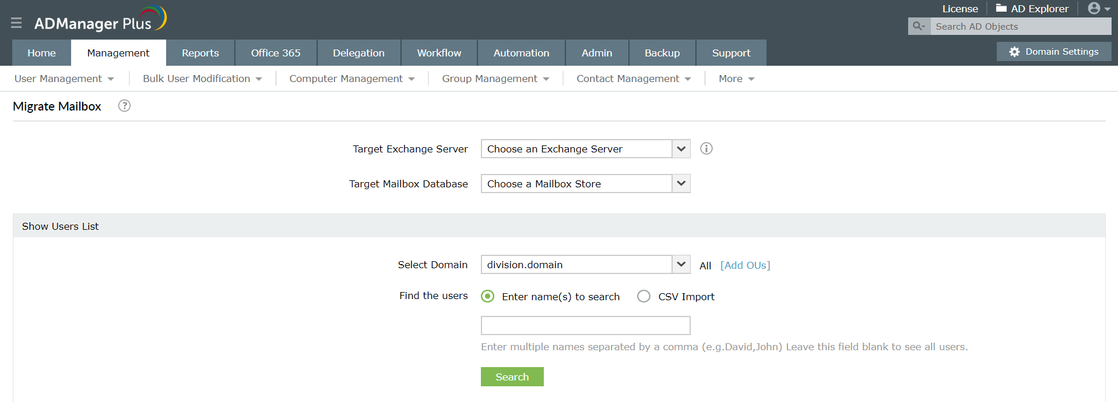Image resolution: width=1118 pixels, height=402 pixels.
Task: Expand the Target Exchange Server dropdown
Action: point(681,149)
